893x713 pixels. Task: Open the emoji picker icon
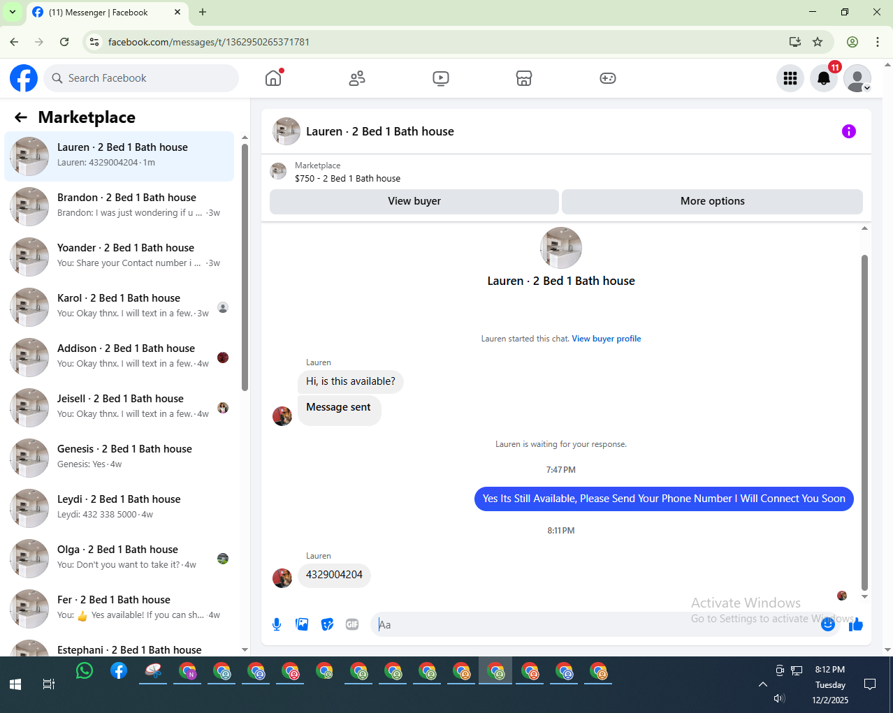pos(828,624)
